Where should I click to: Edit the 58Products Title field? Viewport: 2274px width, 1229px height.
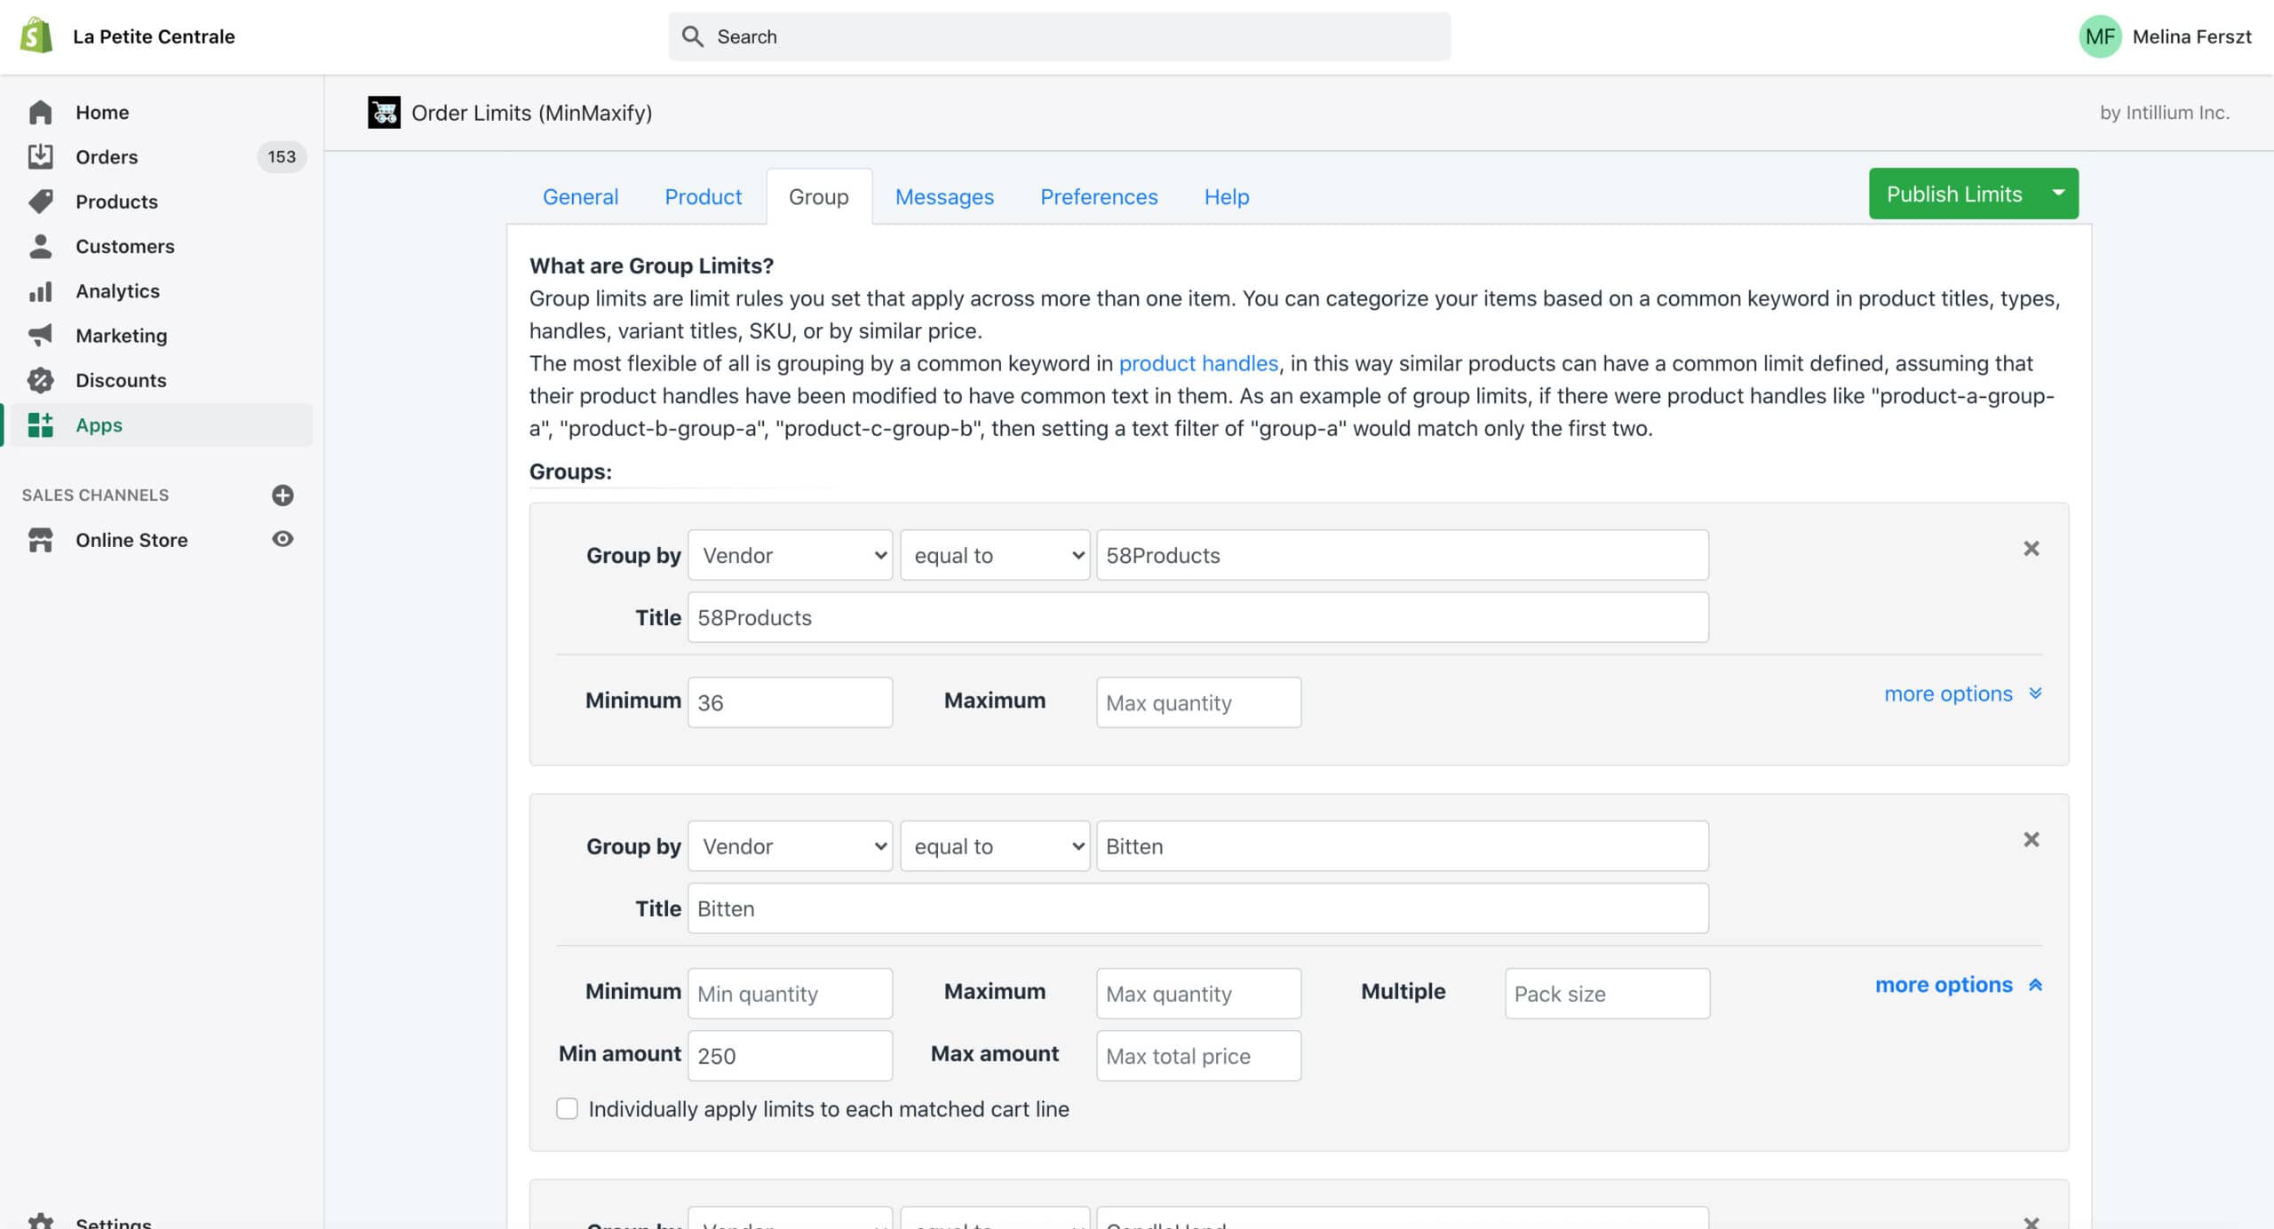pos(1197,617)
